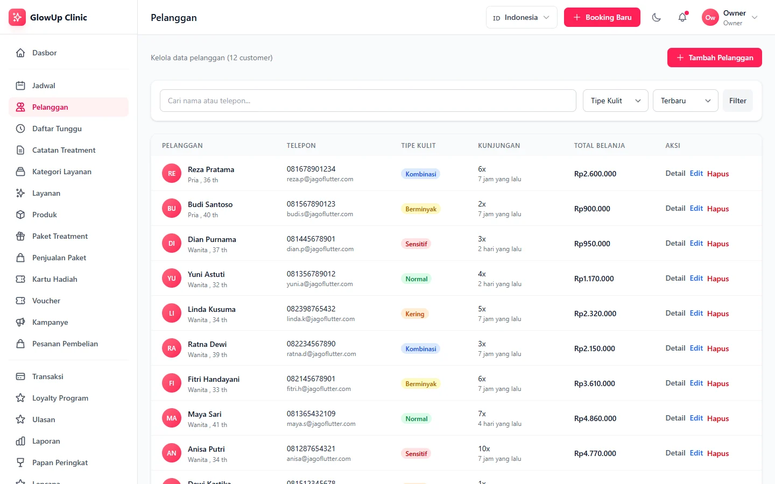Expand the Owner account menu

[730, 17]
